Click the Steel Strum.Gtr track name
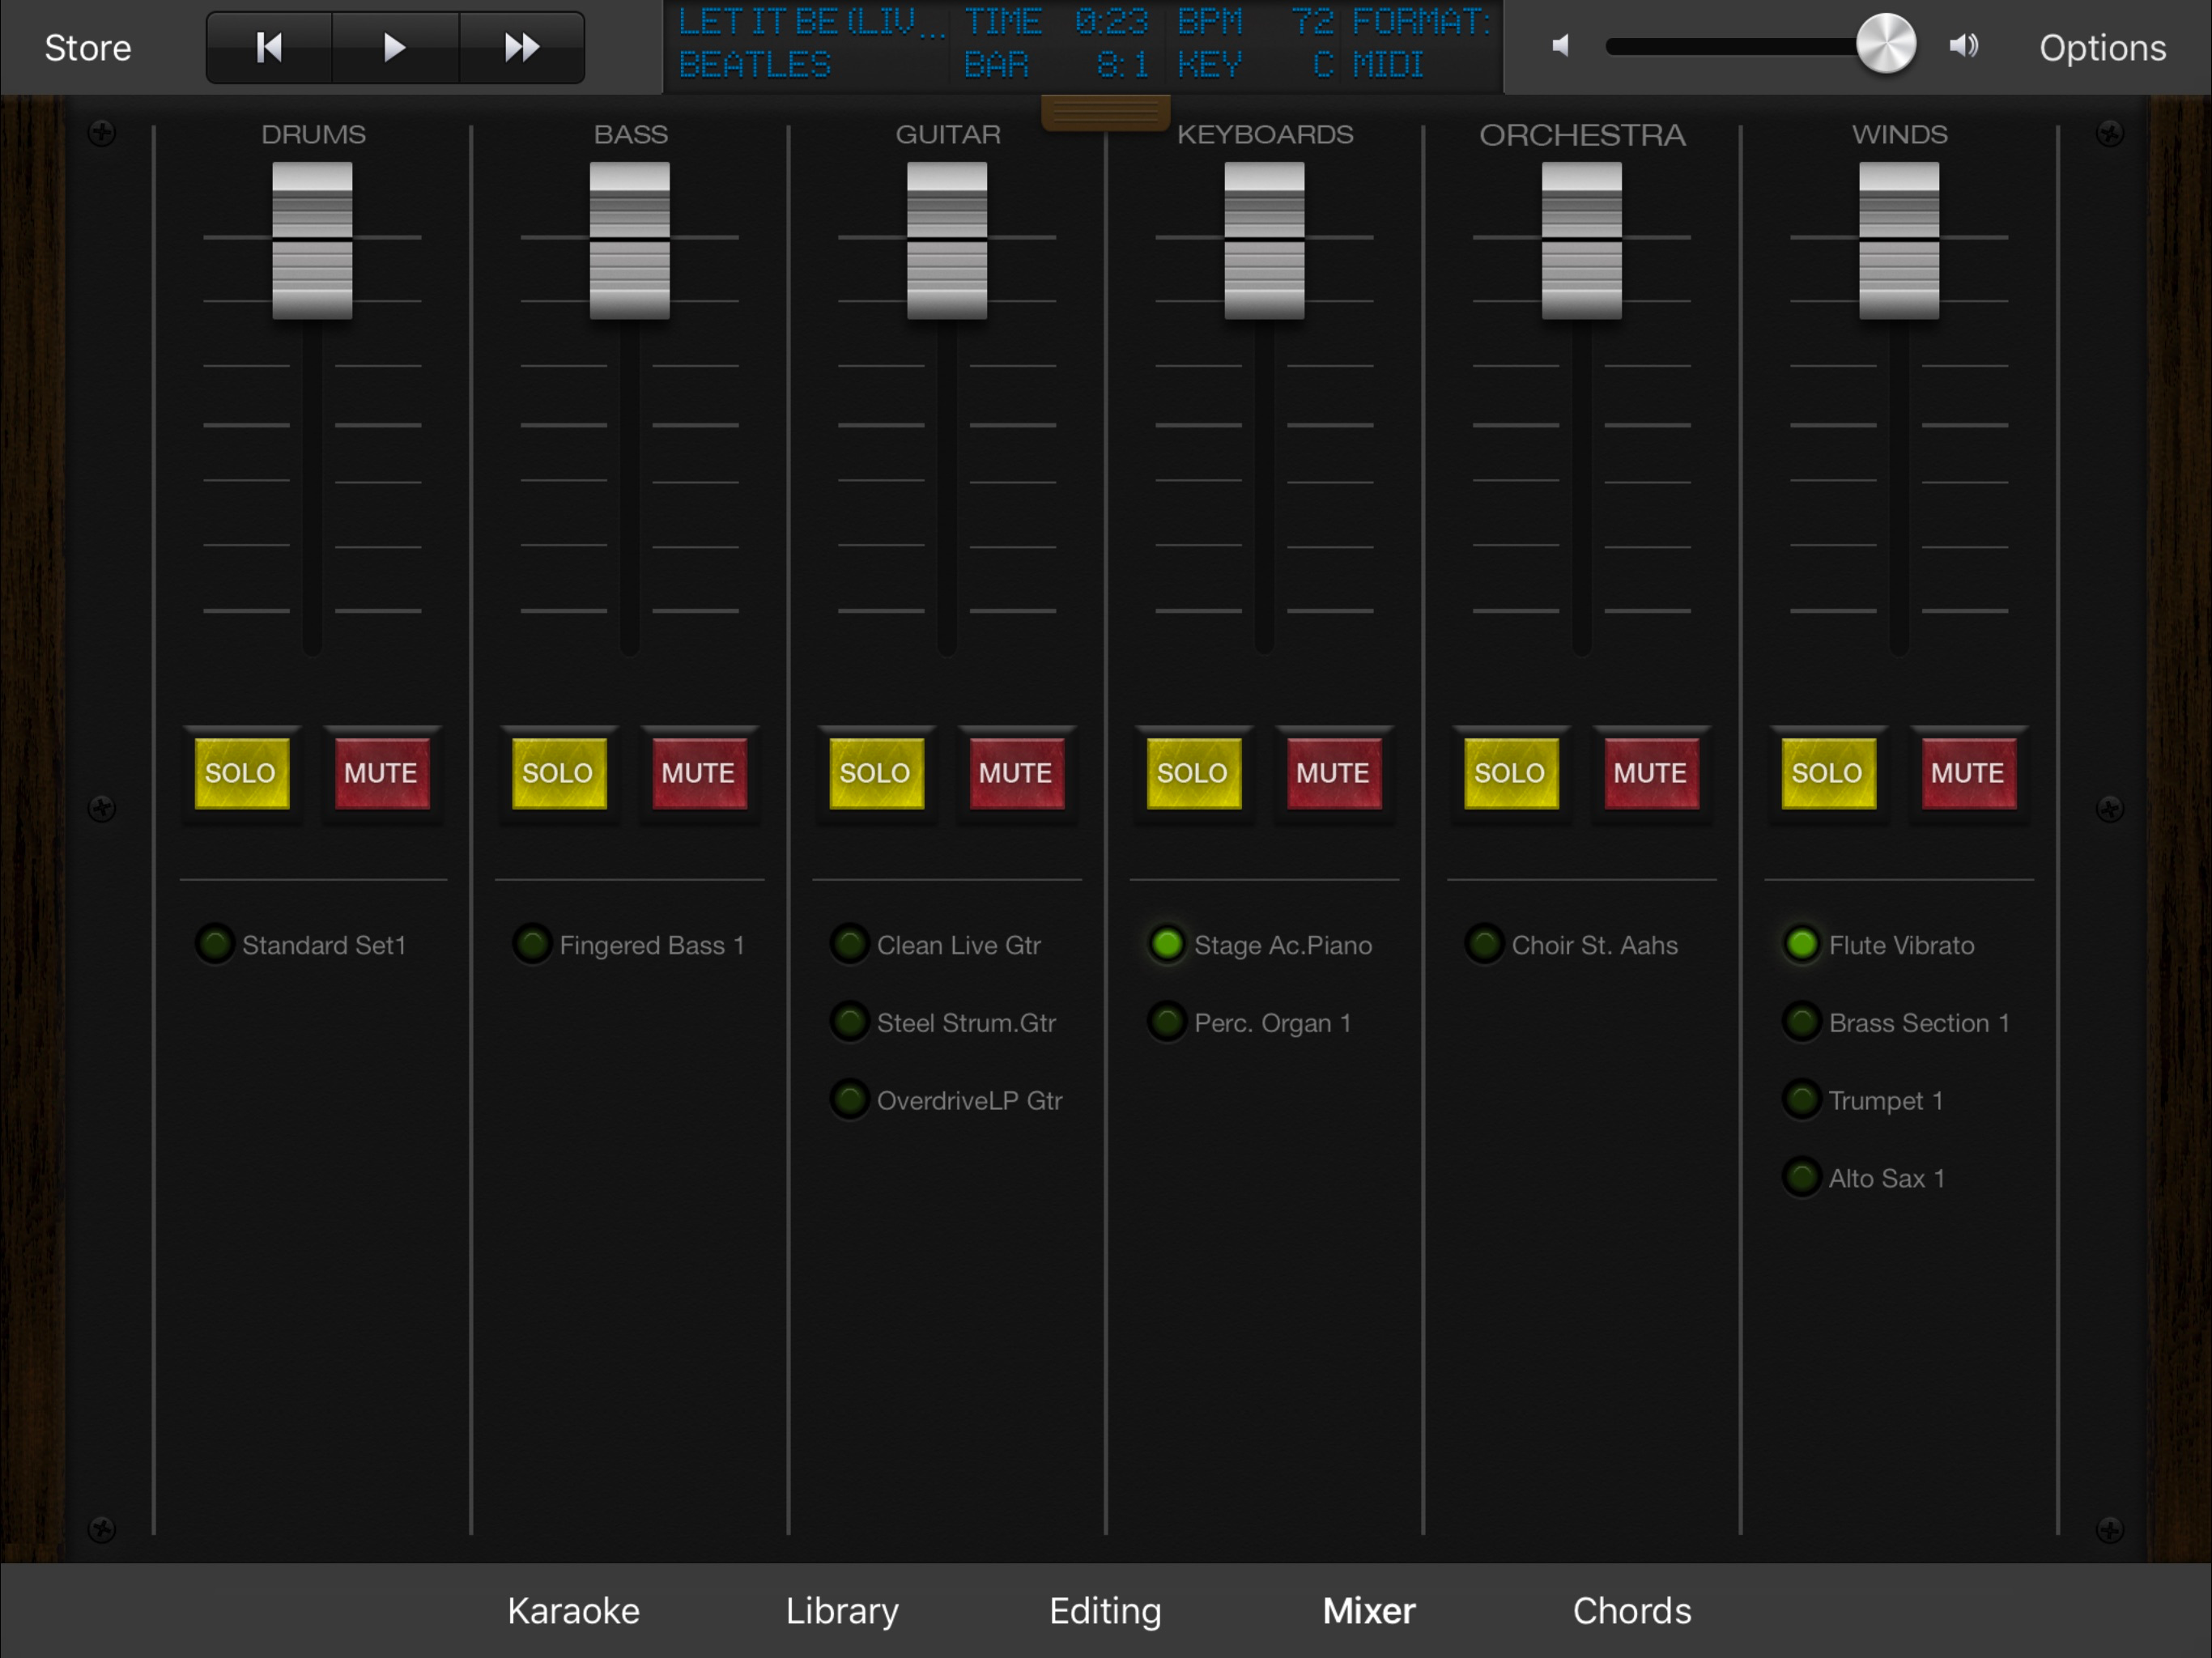The image size is (2212, 1658). pyautogui.click(x=966, y=1023)
